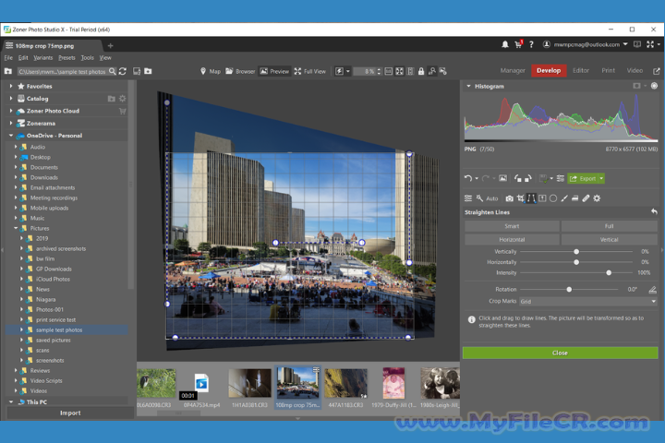The image size is (665, 443).
Task: Open the Develop settings gear icon
Action: [597, 198]
